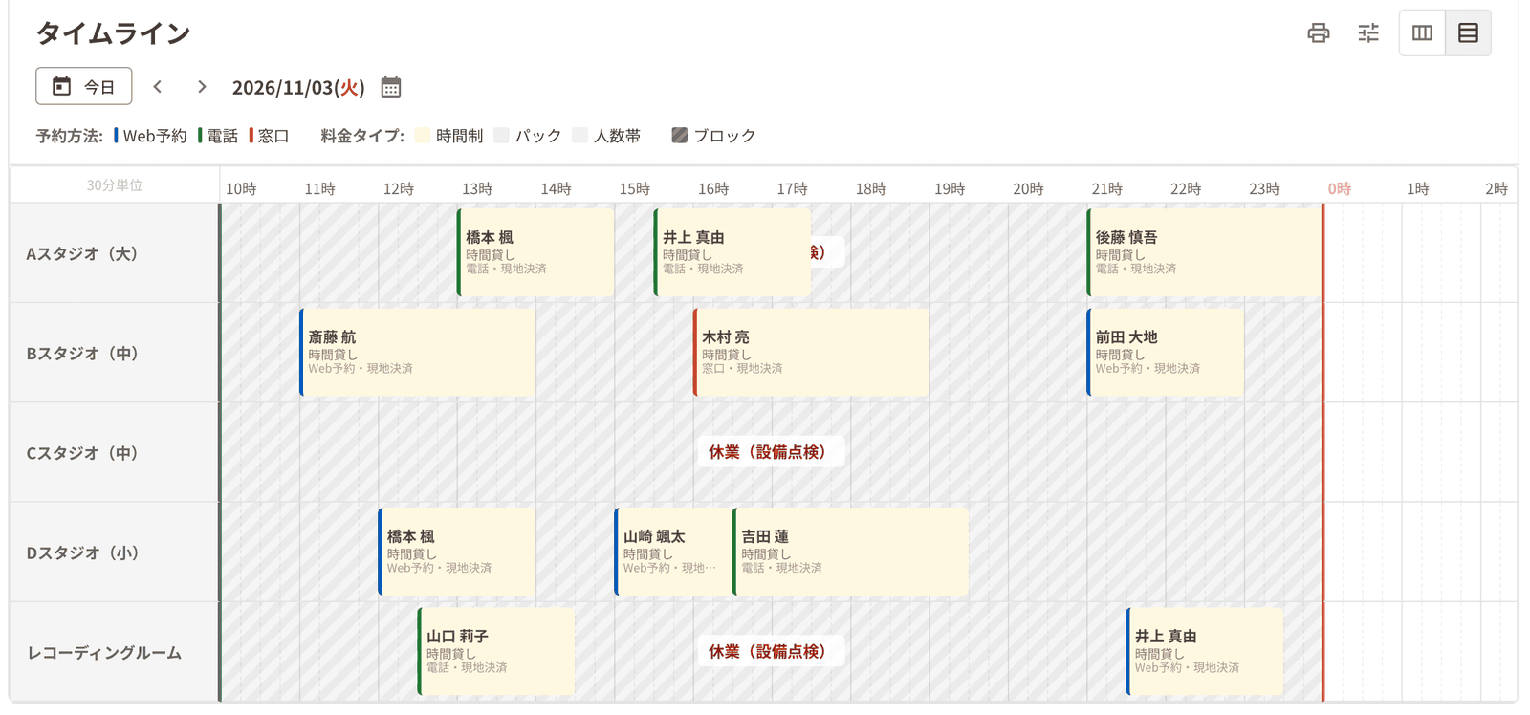
Task: Open 井上 真由 booking in Aスタジオ
Action: [x=732, y=252]
